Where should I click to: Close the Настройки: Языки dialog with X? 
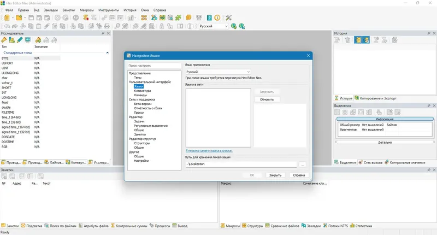pos(308,56)
